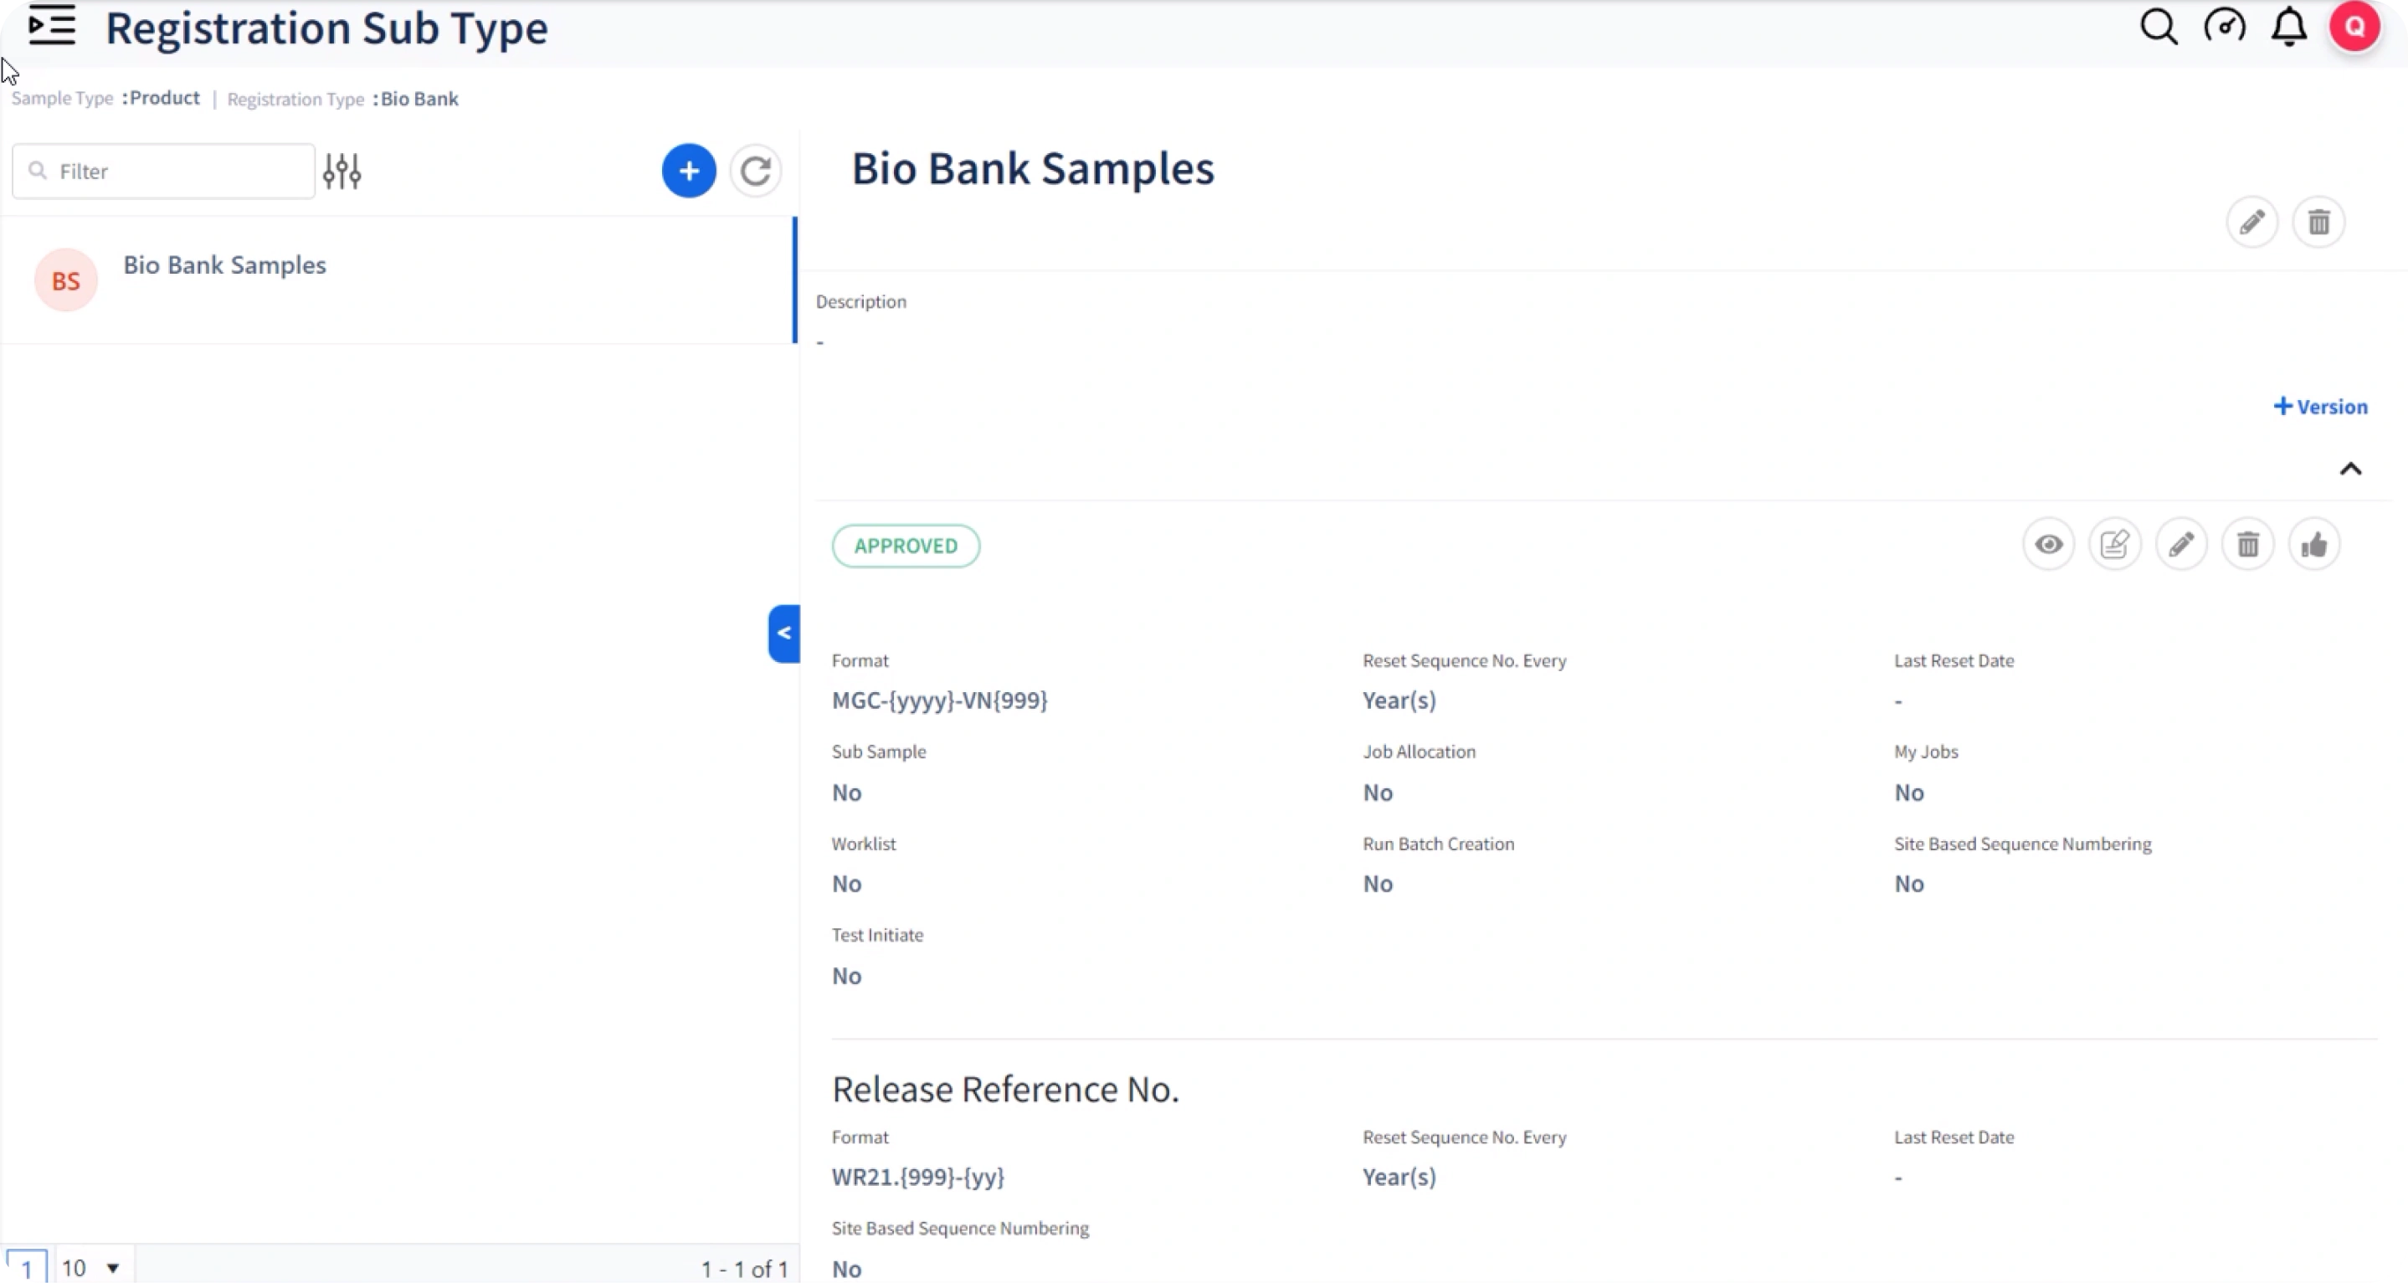
Task: Select Bio Bank Samples in the list
Action: point(398,280)
